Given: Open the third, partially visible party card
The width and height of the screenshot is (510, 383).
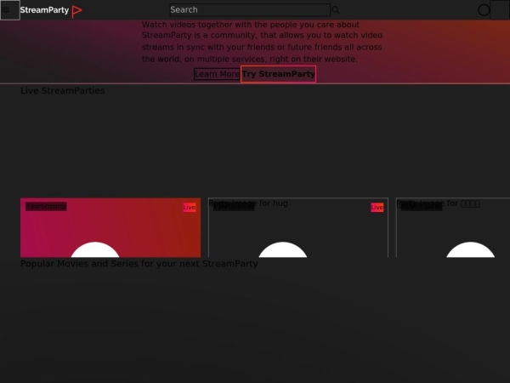Looking at the screenshot, I should coord(453,227).
